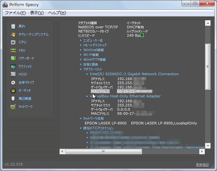
Task: Expand the WinInet情報 section
Action: 81,50
